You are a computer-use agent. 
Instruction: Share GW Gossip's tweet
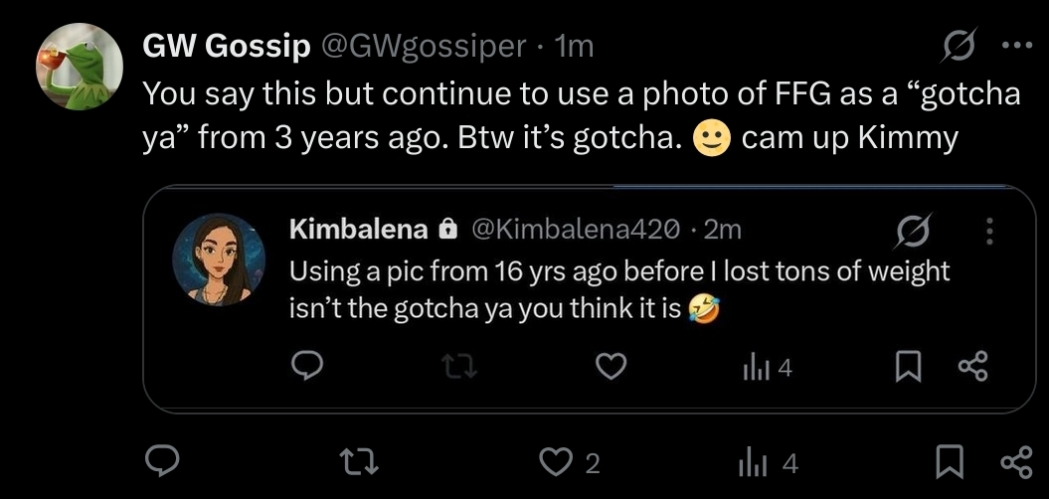(1014, 462)
